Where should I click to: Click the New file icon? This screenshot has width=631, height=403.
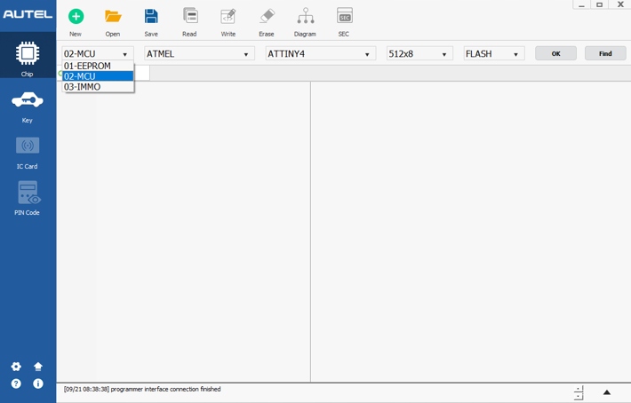(76, 17)
